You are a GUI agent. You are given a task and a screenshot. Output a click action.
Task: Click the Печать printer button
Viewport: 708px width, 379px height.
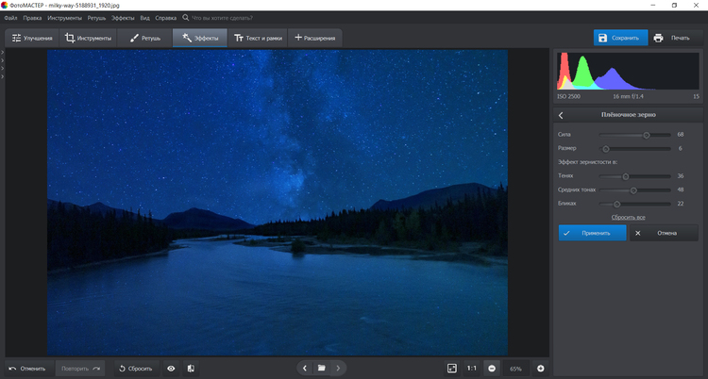tap(672, 38)
